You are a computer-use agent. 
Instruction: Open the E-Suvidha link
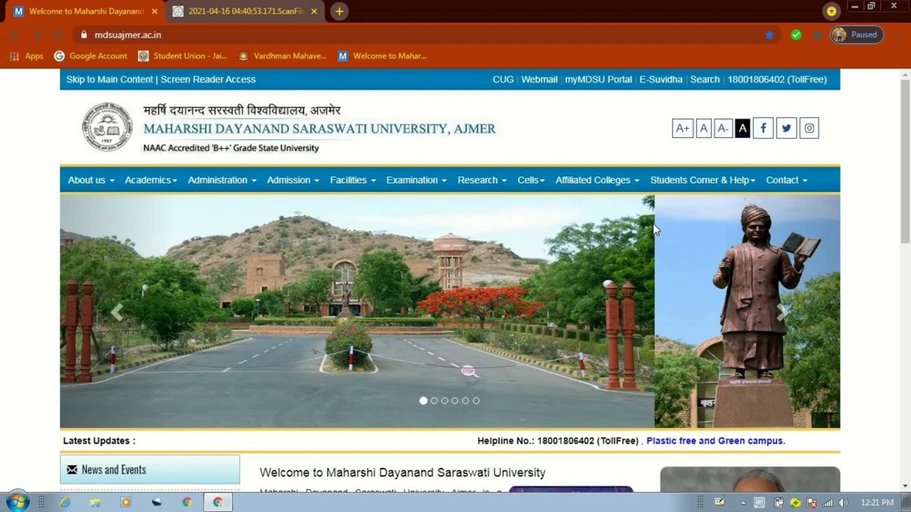pos(661,80)
